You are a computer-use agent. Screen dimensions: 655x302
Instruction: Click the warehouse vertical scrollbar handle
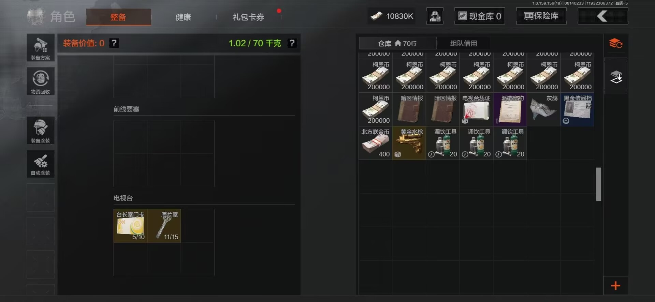[598, 184]
